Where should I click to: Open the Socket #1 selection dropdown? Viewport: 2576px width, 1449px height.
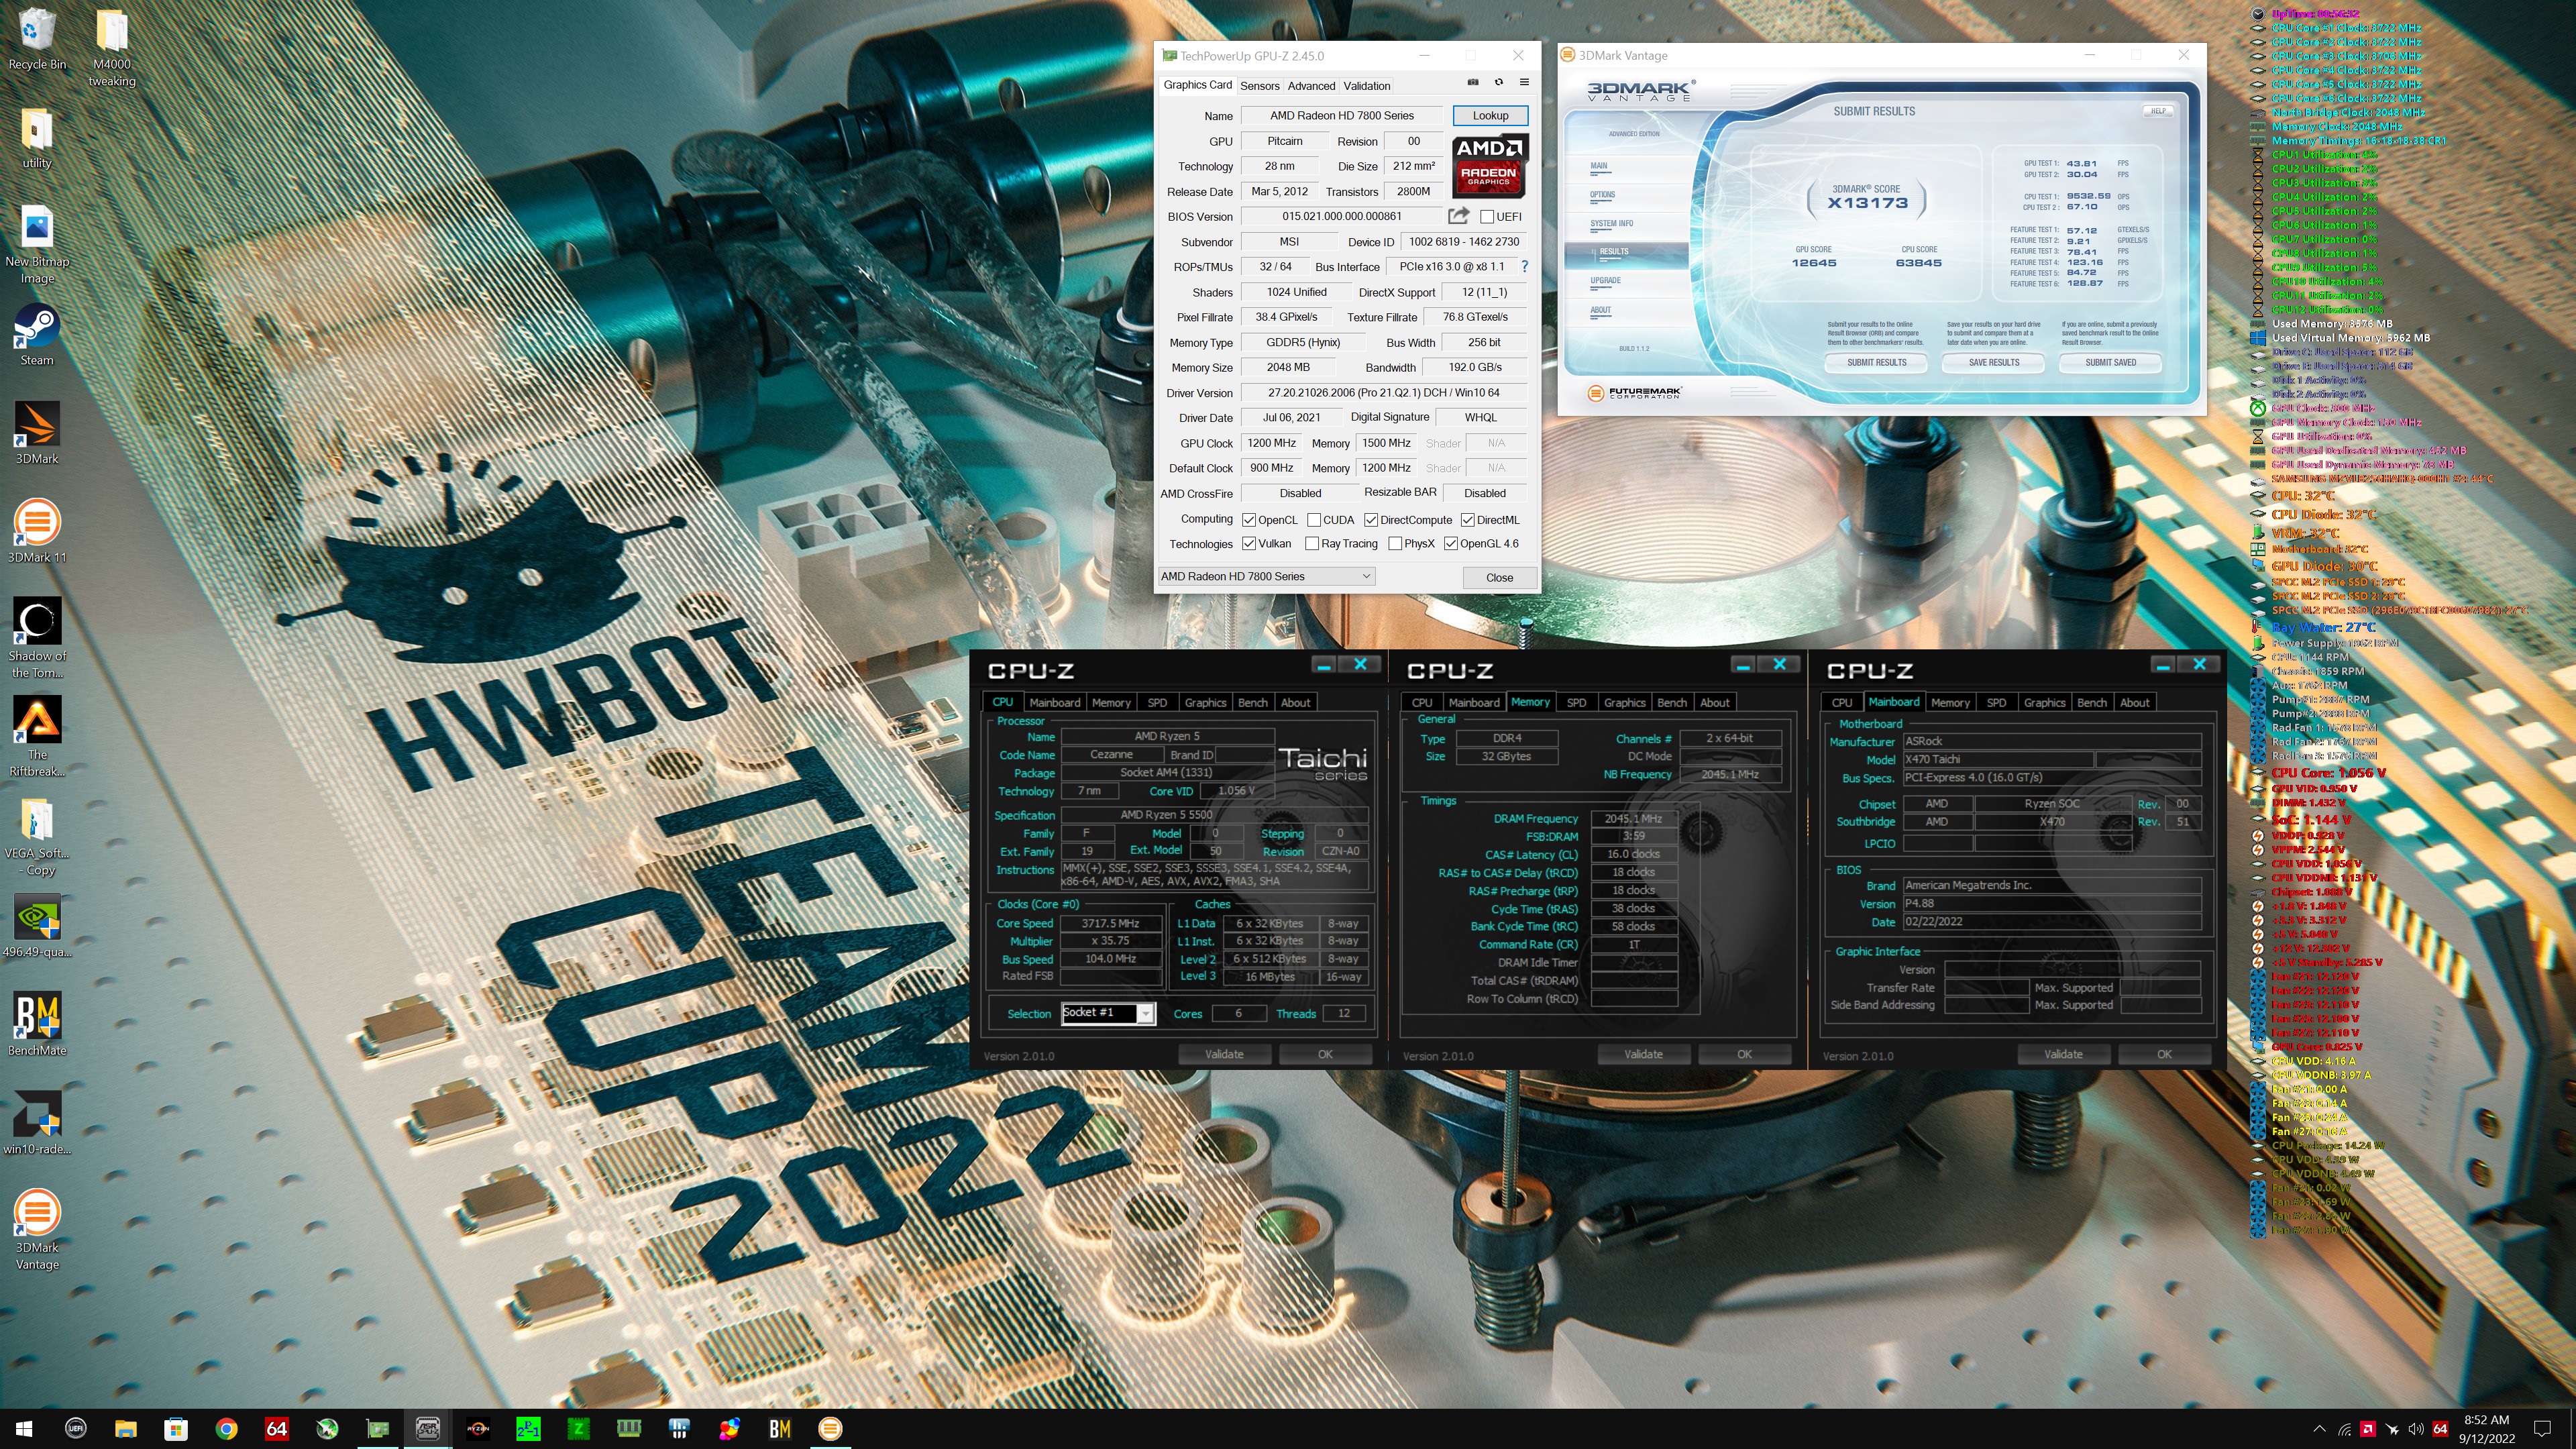[1108, 1013]
